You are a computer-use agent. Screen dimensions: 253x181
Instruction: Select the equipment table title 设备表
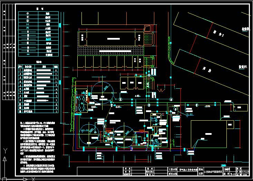(x=39, y=62)
